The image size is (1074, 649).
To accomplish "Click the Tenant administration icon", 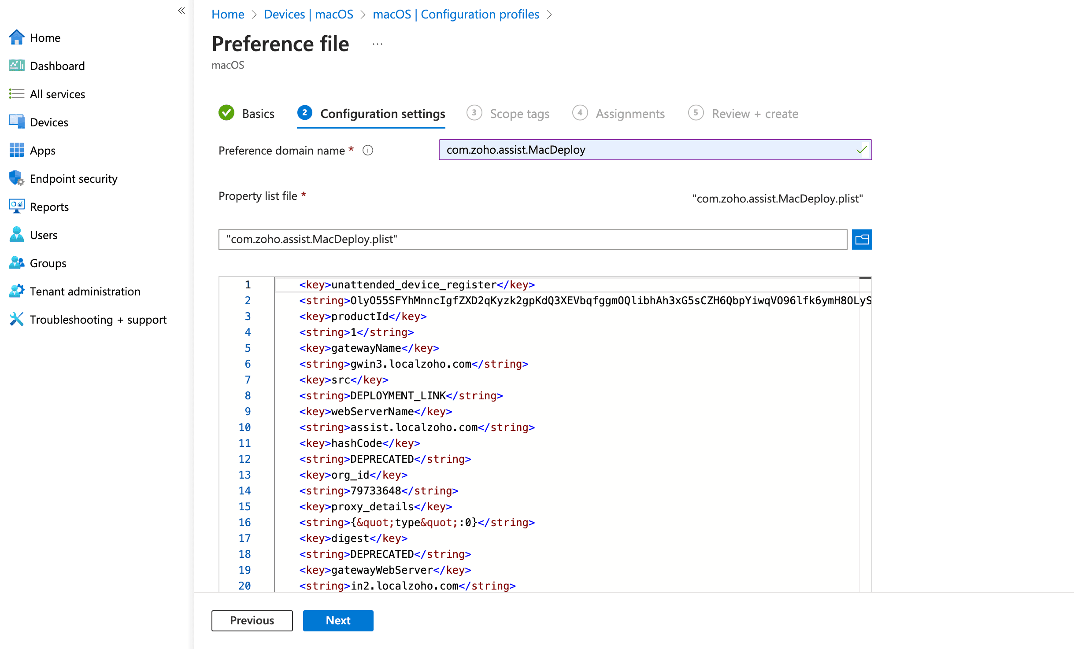I will click(16, 291).
